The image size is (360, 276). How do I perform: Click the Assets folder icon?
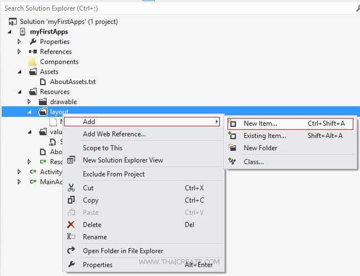33,72
